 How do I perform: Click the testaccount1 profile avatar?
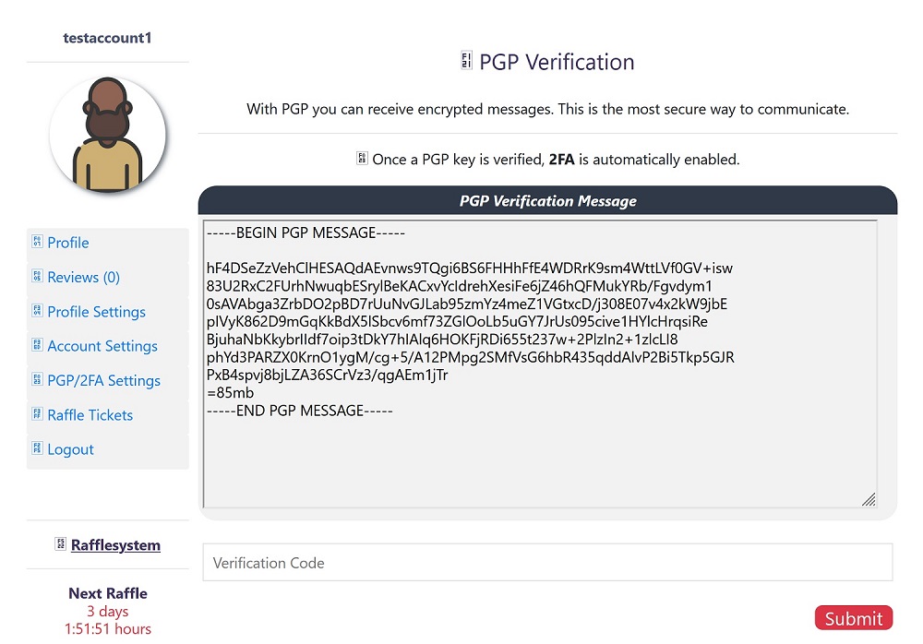107,133
